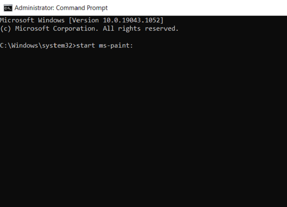The image size is (287, 207).
Task: Click the word "rights" in copyright line
Action: 130,29
